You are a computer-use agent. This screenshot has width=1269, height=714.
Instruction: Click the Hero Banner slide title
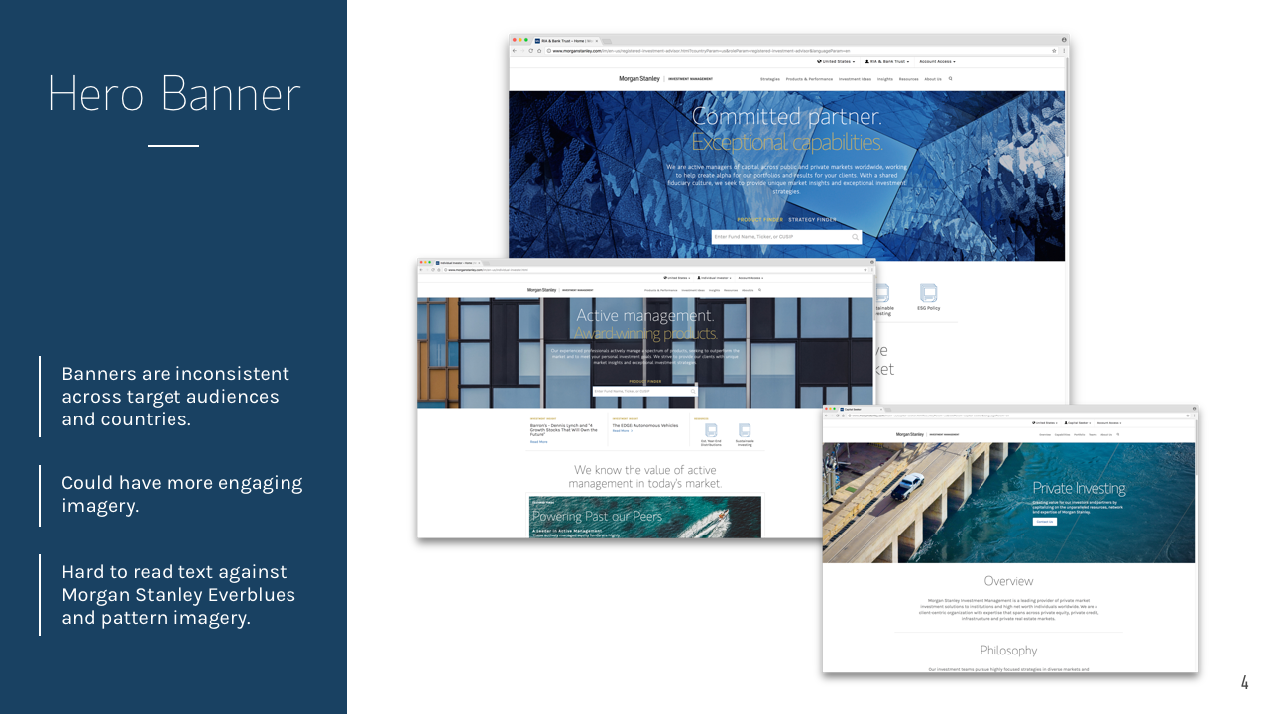[173, 94]
